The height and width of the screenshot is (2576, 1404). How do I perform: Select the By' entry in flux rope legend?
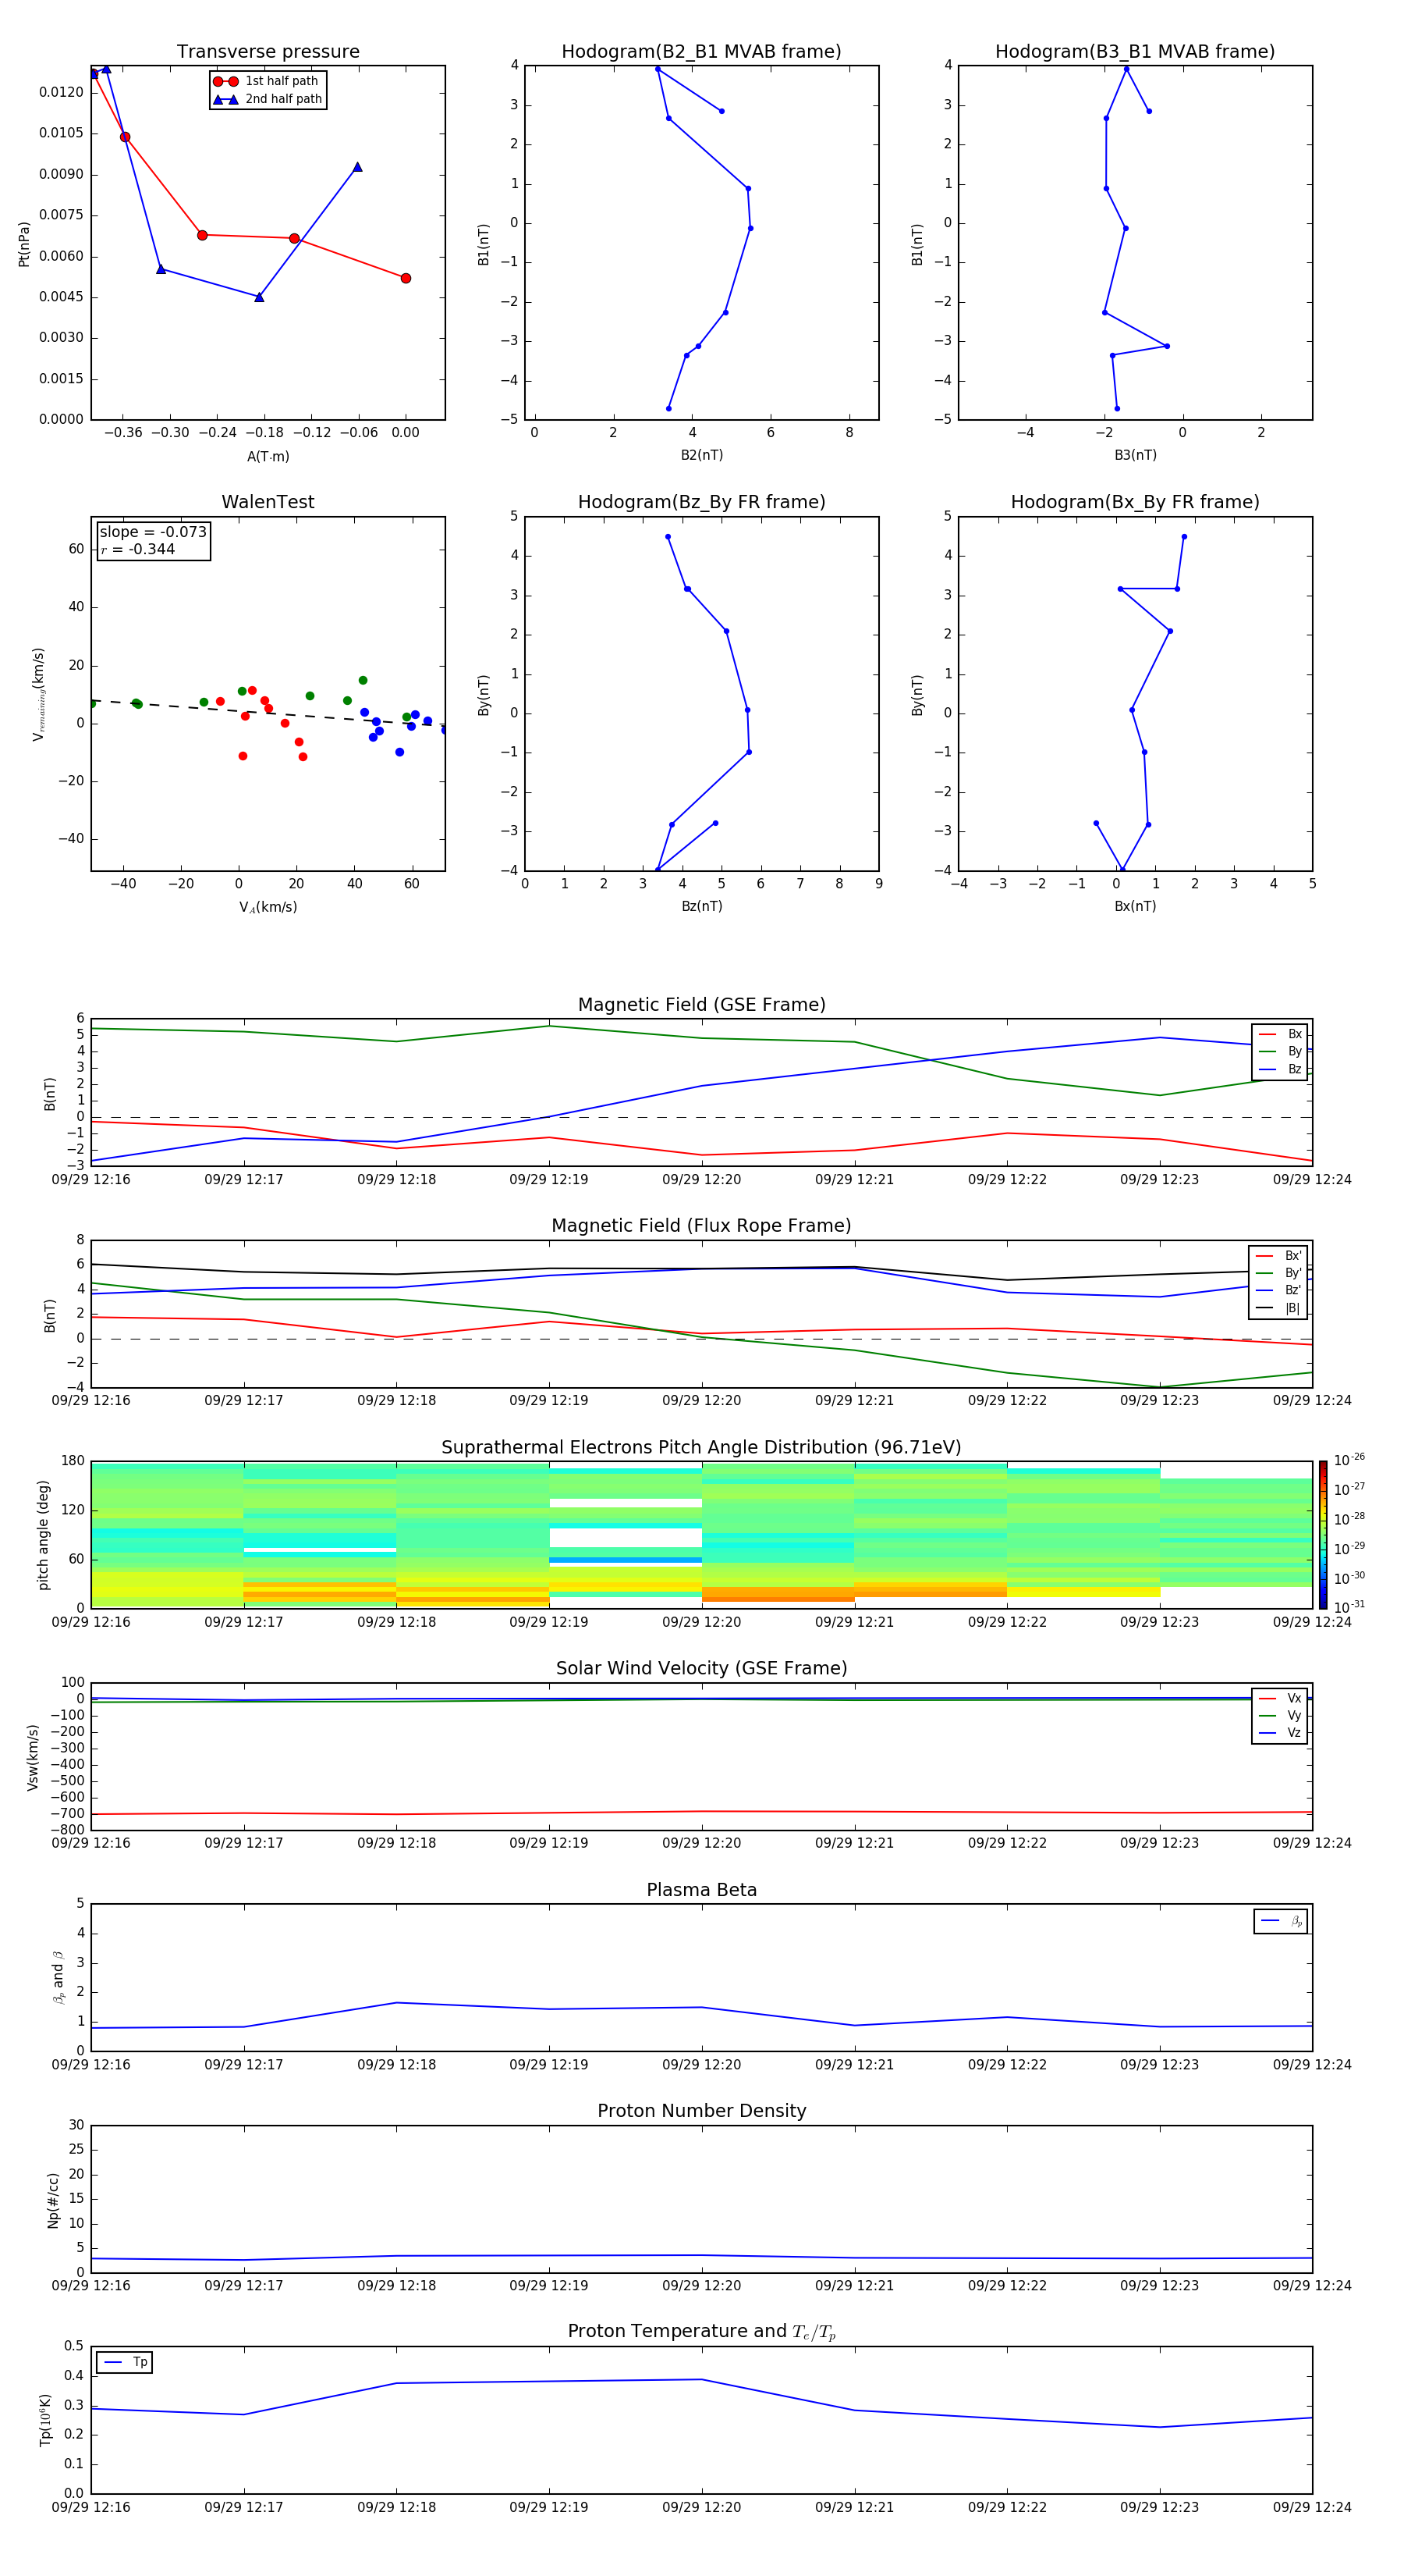[1279, 1273]
